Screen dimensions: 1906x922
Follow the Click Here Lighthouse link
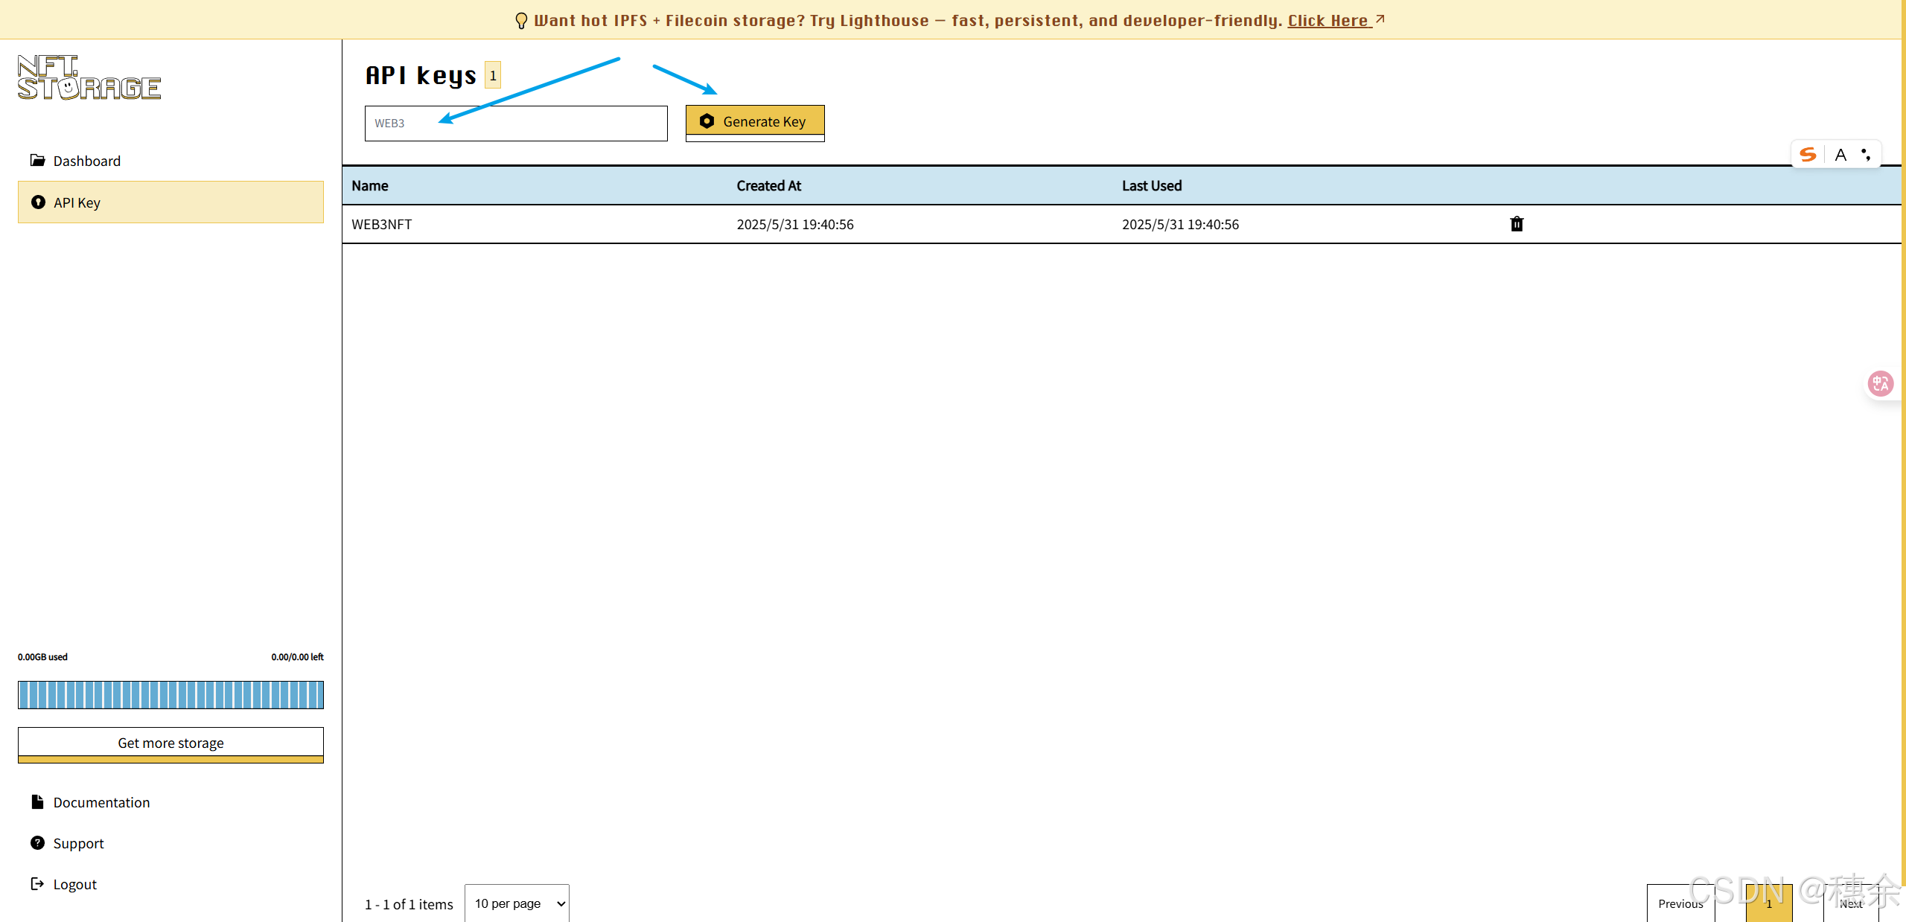[1329, 20]
